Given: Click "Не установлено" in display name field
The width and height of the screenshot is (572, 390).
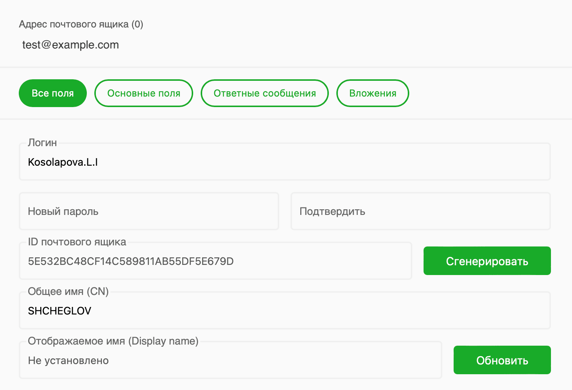Looking at the screenshot, I should 68,360.
